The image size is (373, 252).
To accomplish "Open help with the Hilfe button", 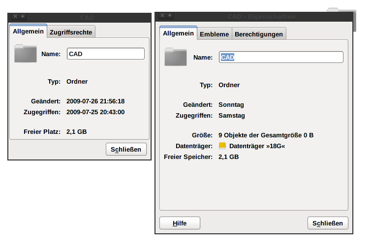I will (x=180, y=223).
